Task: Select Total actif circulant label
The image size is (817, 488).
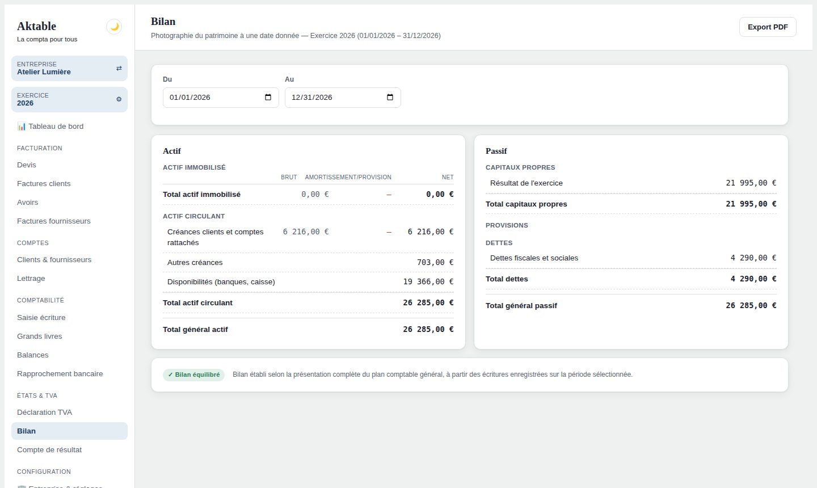Action: 197,302
